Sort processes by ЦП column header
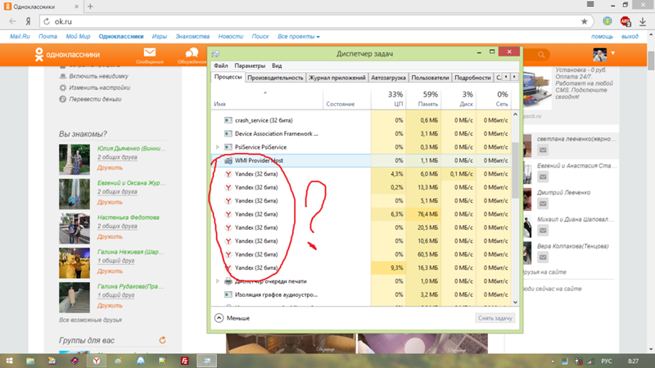This screenshot has width=655, height=368. (388, 99)
